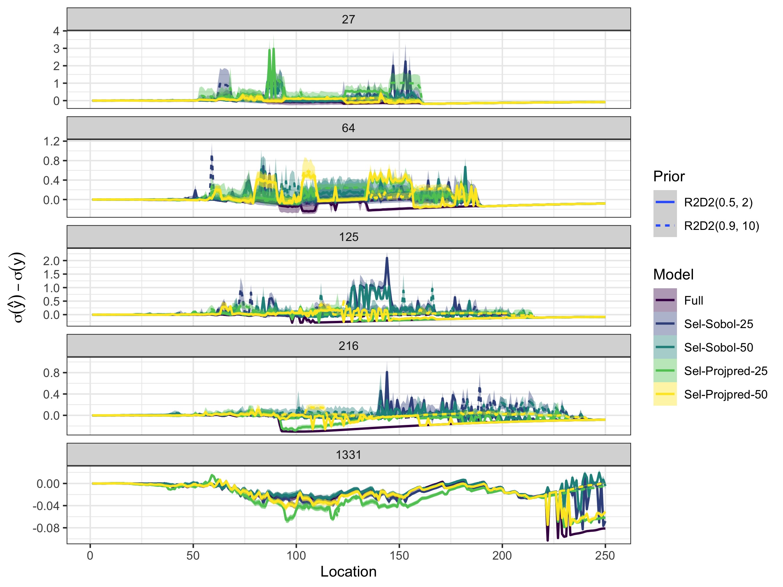
Task: Click the Sel-Projpred-50 yellow swatch
Action: pyautogui.click(x=665, y=394)
